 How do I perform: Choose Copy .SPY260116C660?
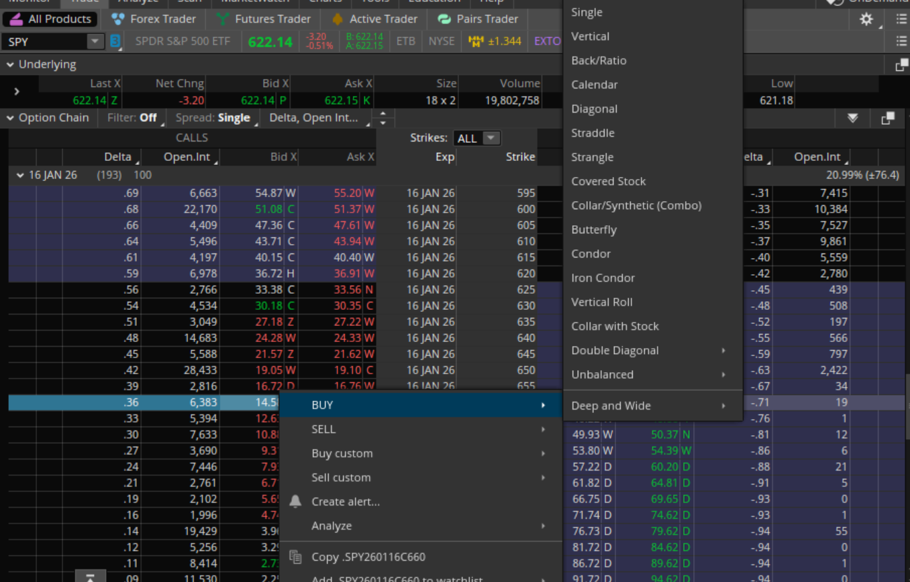(421, 557)
